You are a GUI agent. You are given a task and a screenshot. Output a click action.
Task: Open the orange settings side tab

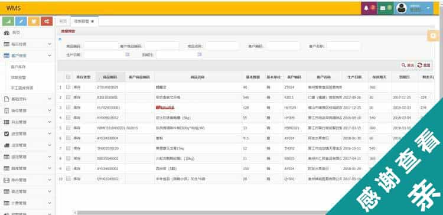pos(433,35)
